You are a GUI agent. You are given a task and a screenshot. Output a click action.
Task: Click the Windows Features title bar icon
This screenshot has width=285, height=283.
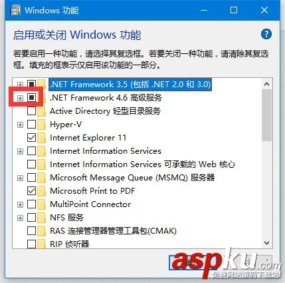16,11
